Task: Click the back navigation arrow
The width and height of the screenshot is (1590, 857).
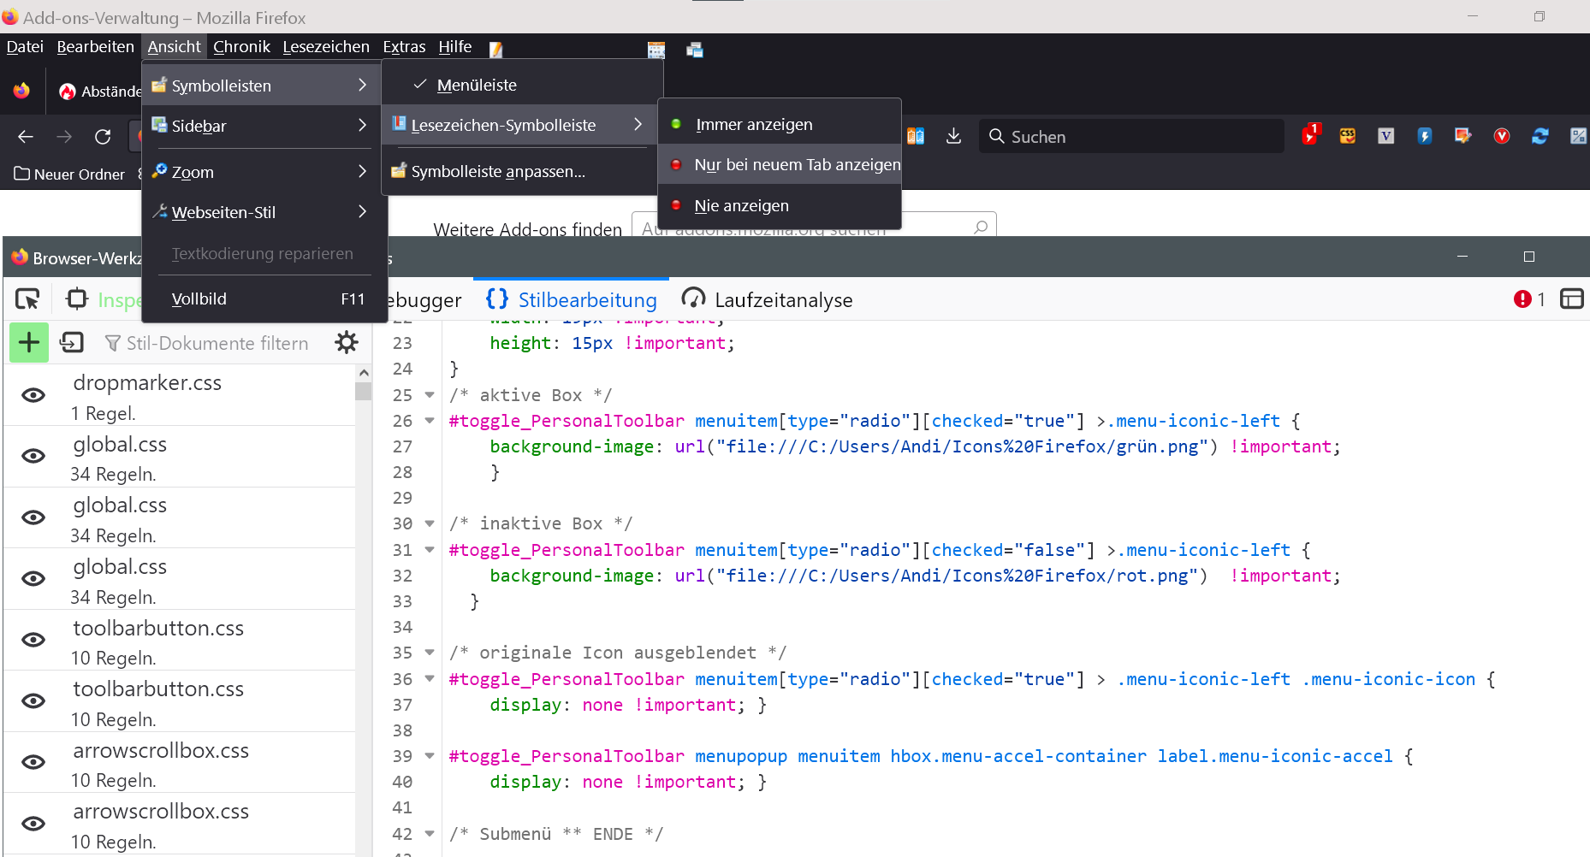Action: (26, 137)
